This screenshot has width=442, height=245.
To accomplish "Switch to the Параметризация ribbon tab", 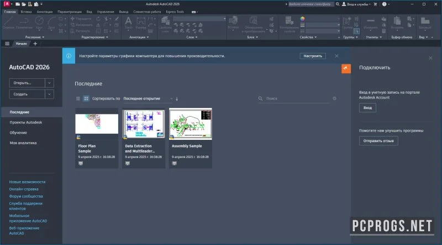I will pyautogui.click(x=70, y=12).
